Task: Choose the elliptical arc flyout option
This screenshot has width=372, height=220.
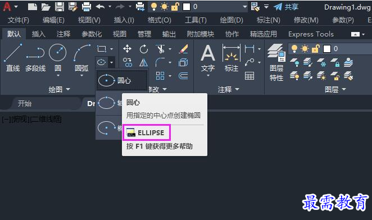Action: pyautogui.click(x=109, y=128)
